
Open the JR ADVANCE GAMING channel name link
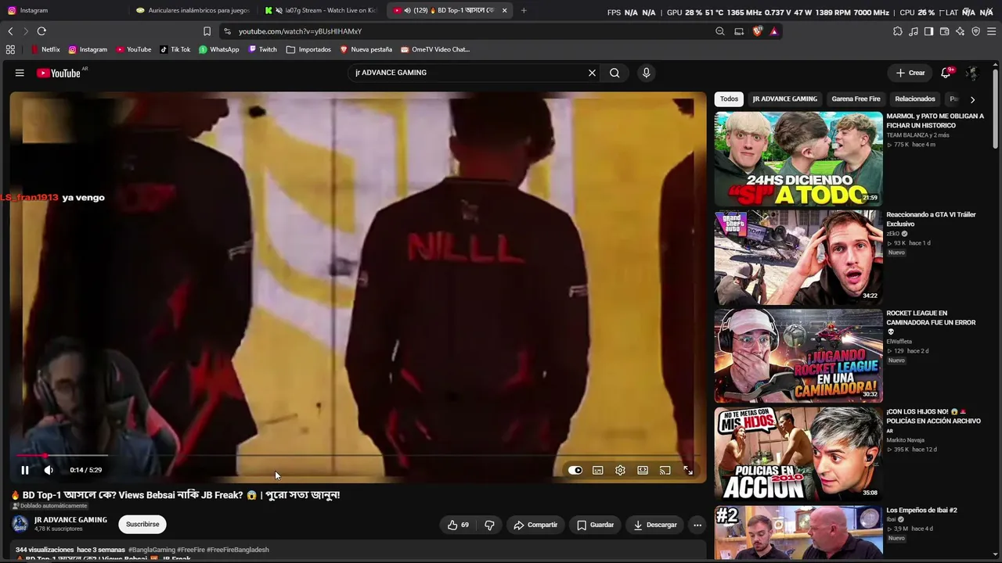click(x=70, y=520)
